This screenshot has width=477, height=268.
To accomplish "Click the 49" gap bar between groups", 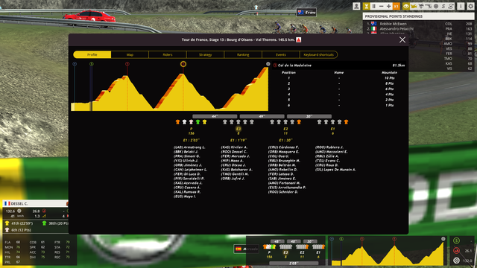I will tap(262, 116).
